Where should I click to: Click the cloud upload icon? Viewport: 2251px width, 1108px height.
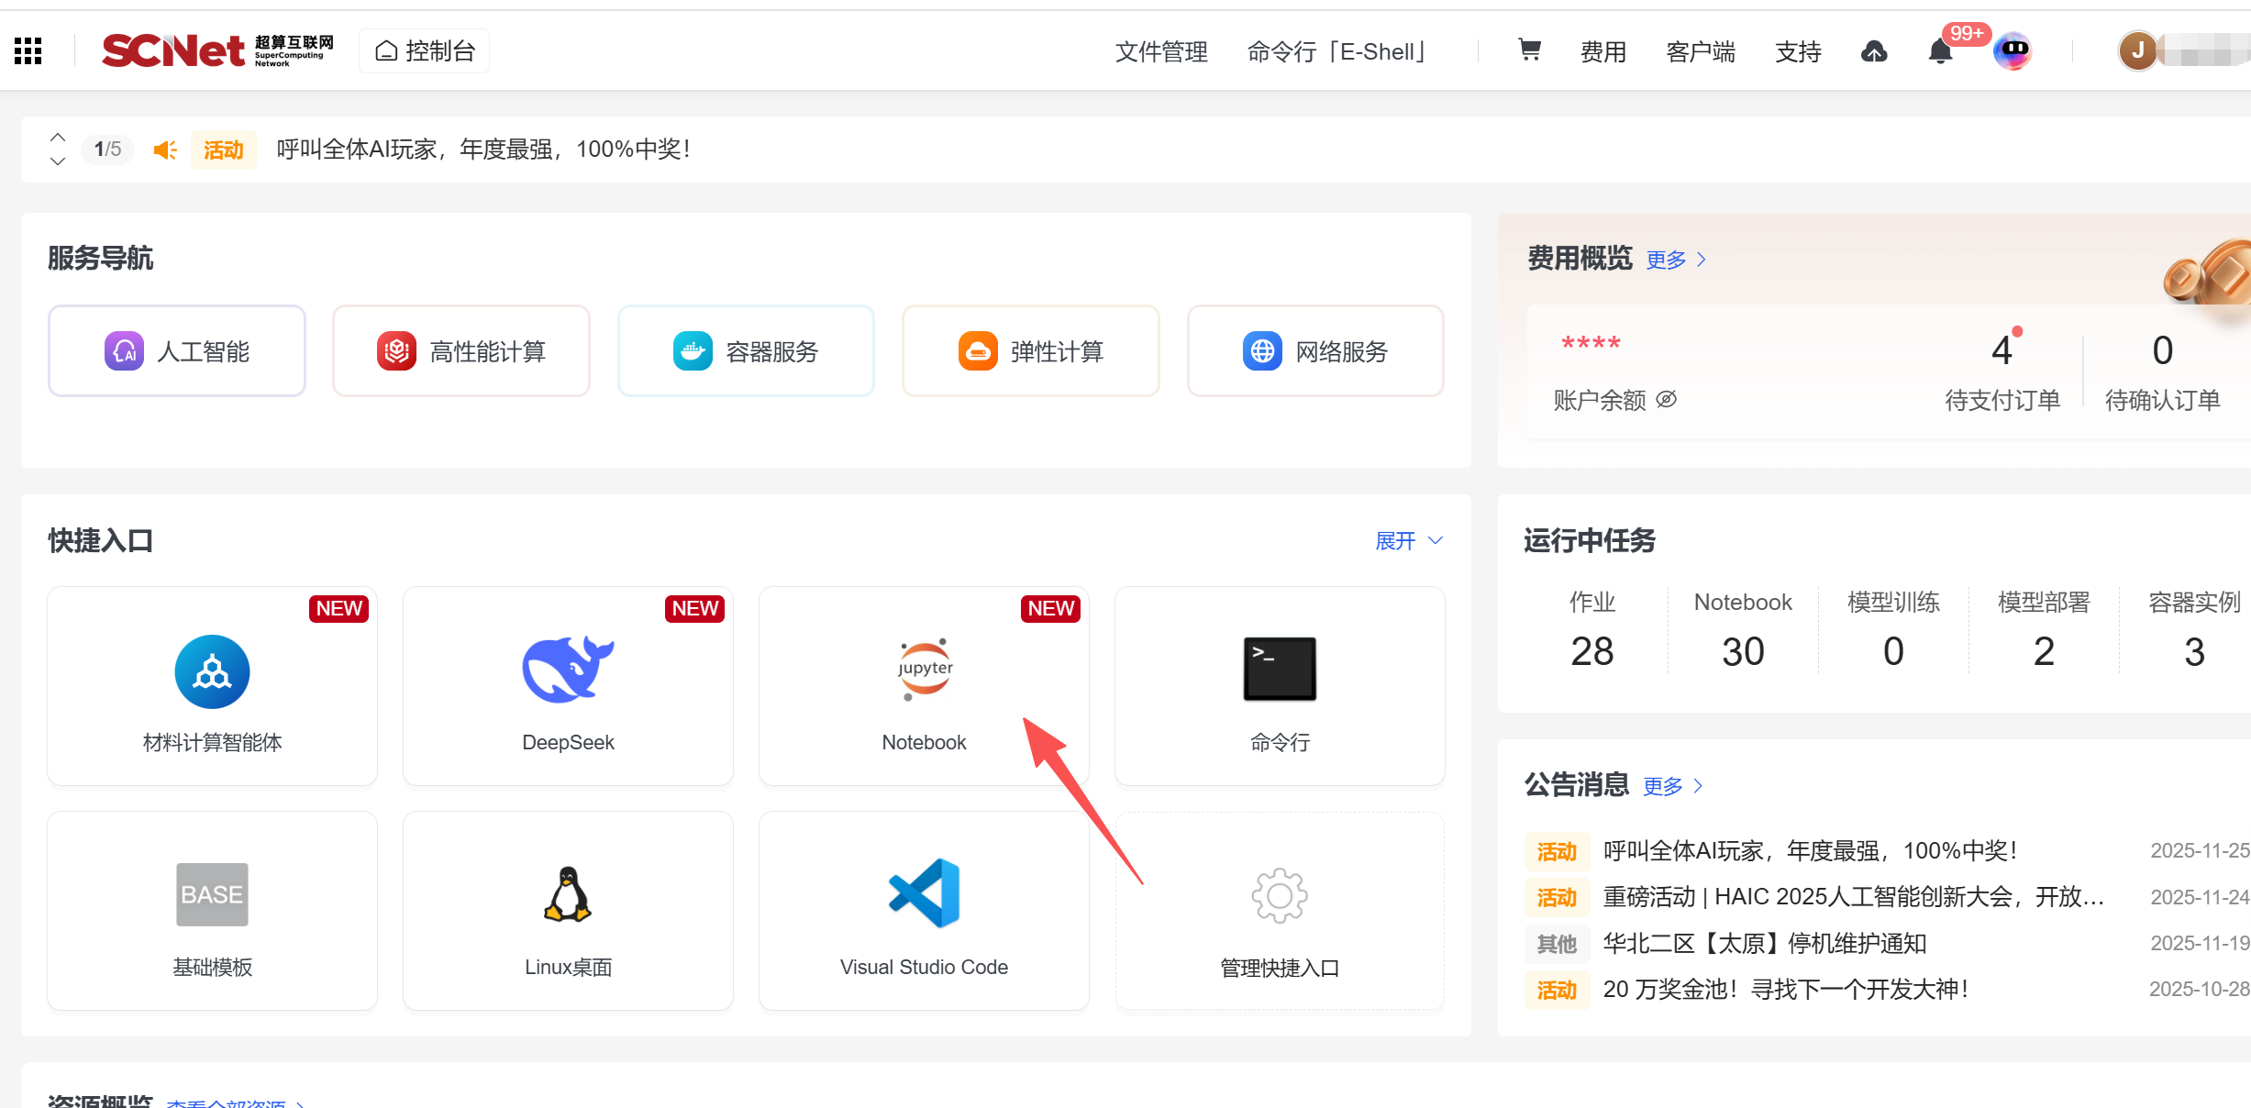1874,51
